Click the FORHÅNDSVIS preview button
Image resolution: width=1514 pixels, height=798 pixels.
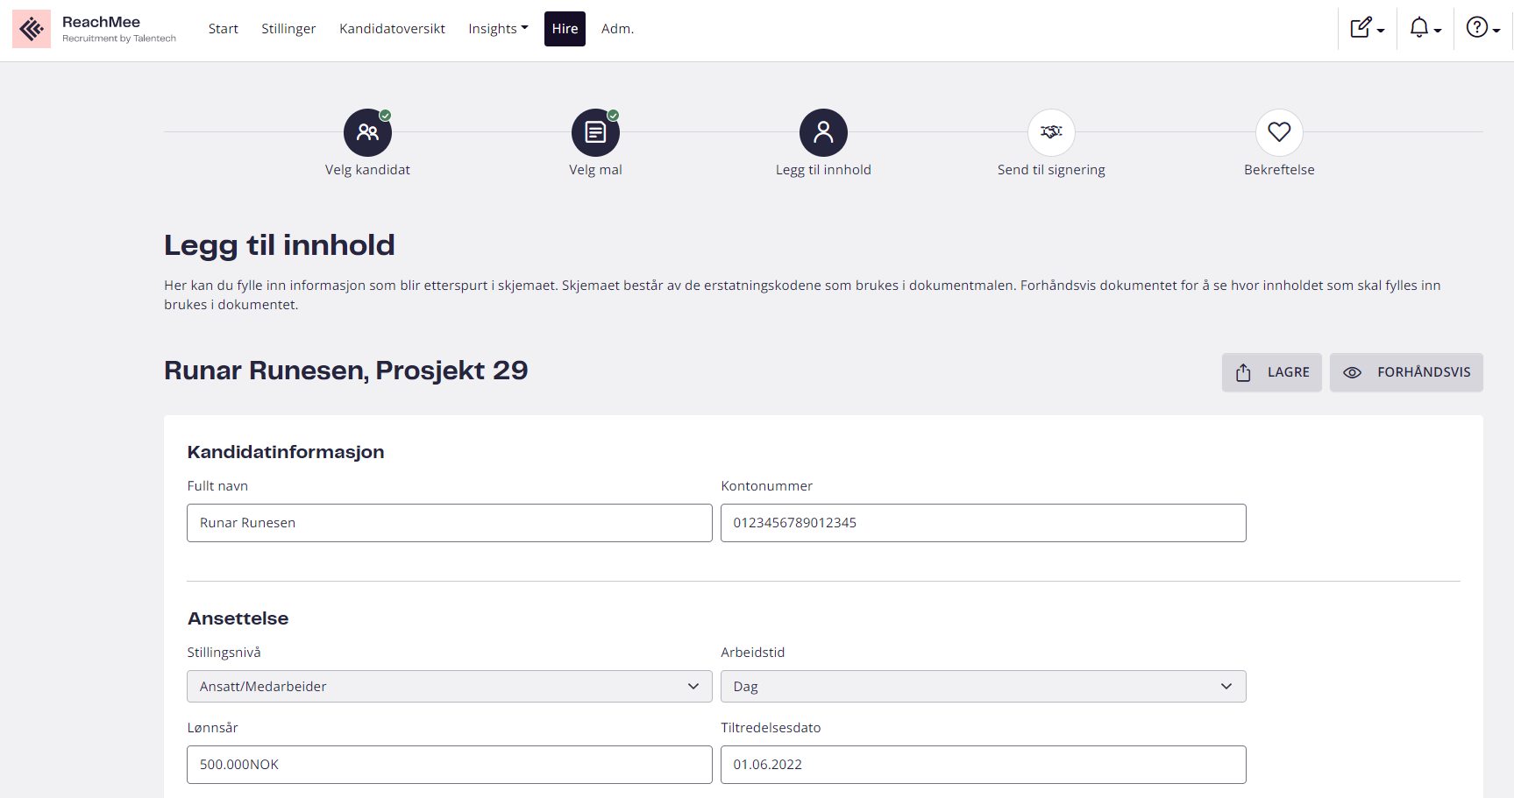coord(1406,372)
